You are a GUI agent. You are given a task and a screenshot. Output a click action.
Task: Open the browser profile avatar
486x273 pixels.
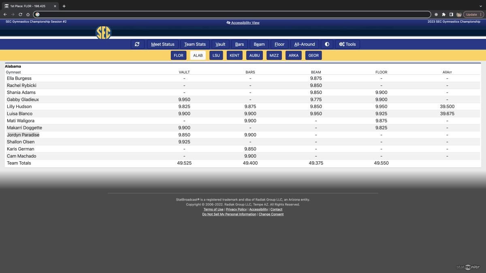[x=459, y=14]
